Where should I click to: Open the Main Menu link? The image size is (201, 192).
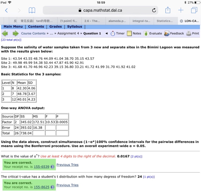tap(13, 27)
